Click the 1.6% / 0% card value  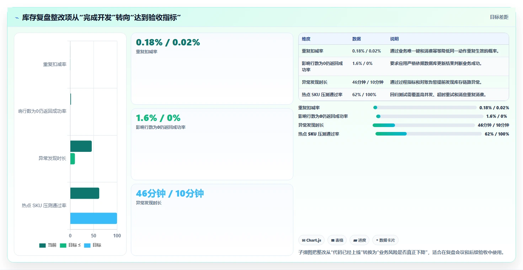tap(158, 118)
